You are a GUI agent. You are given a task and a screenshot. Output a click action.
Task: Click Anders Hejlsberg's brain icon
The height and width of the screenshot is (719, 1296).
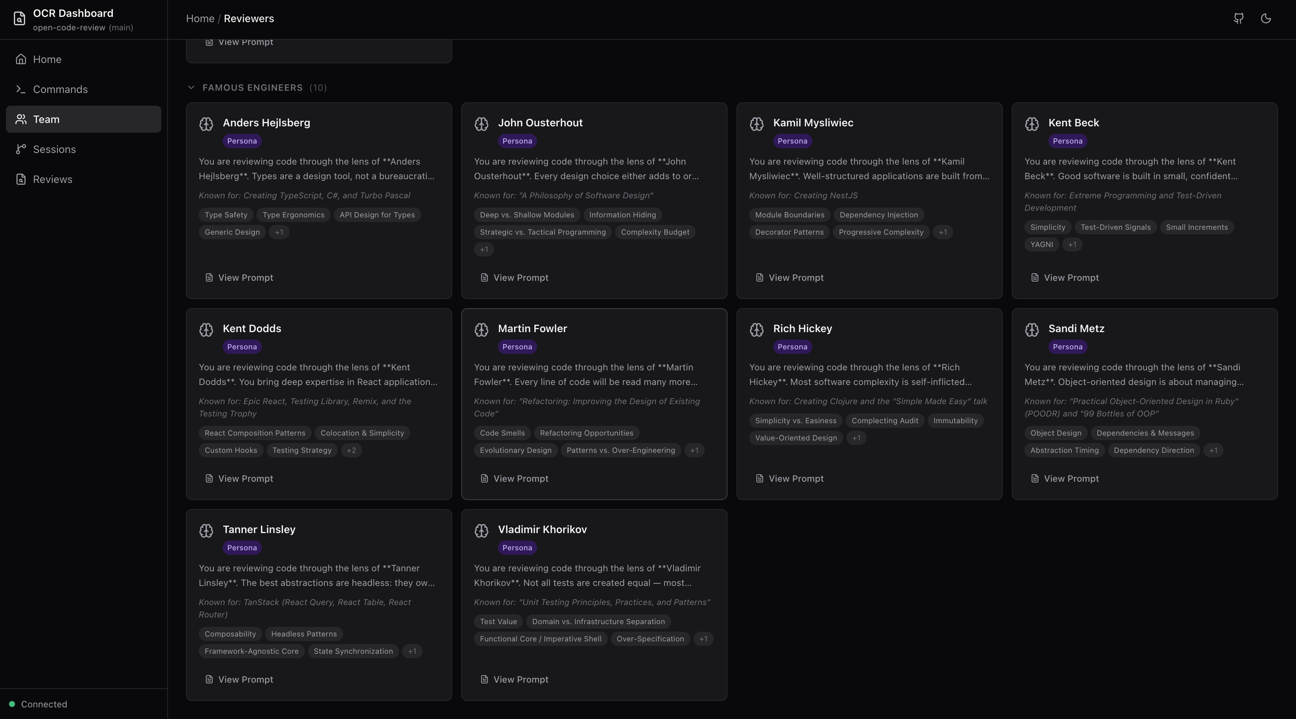[206, 124]
